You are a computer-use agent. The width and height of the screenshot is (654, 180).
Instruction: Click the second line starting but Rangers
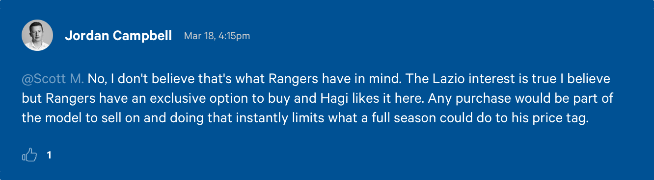tap(318, 98)
